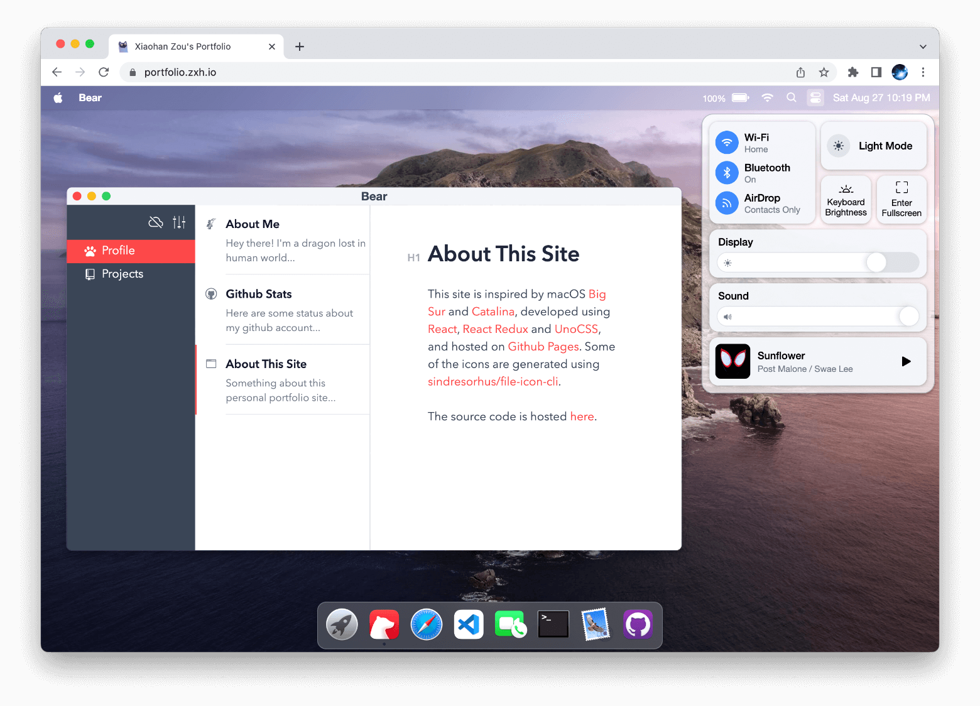This screenshot has width=980, height=706.
Task: Open Terminal from the dock
Action: (x=553, y=624)
